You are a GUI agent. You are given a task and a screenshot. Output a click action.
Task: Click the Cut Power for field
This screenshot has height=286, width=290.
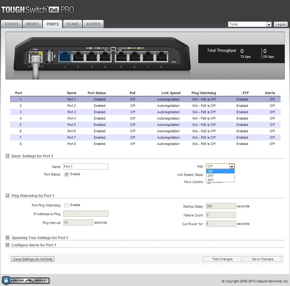221,224
